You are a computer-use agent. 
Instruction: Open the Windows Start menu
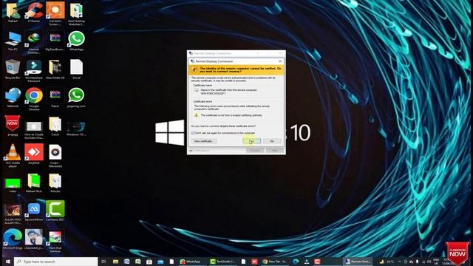(x=8, y=262)
